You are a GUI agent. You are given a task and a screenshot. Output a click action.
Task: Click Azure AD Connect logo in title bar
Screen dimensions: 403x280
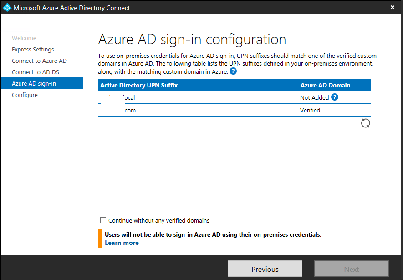[7, 7]
